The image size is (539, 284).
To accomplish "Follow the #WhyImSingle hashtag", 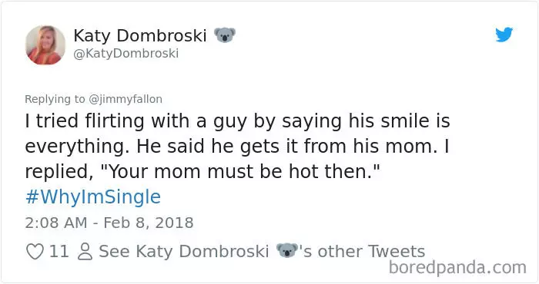I will pyautogui.click(x=93, y=197).
